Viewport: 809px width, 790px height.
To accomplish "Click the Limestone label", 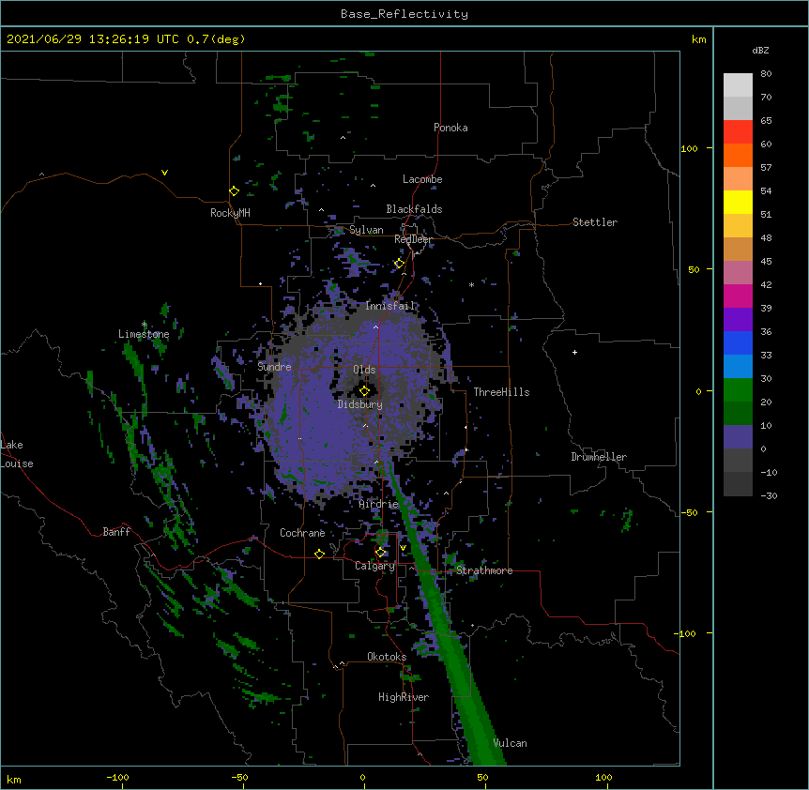I will point(144,334).
